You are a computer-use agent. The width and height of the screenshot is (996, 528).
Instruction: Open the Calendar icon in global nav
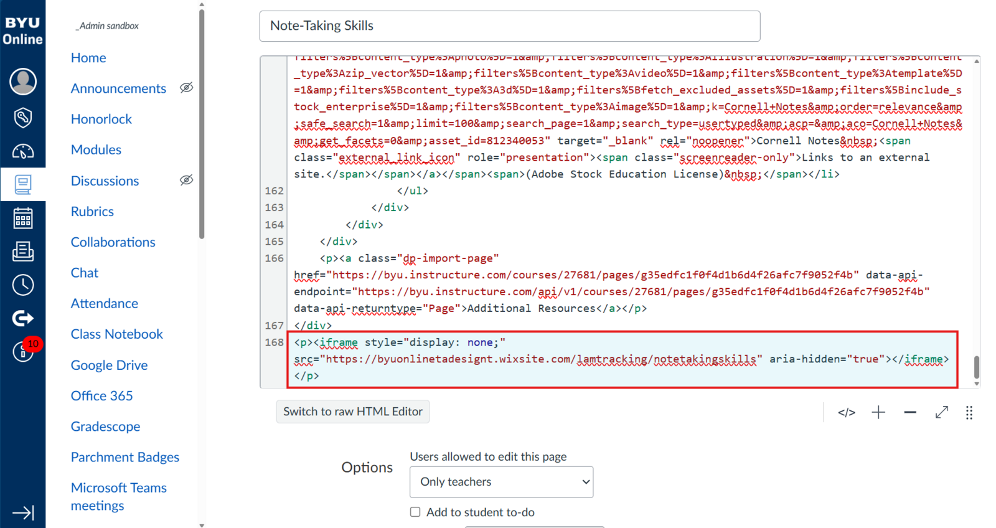click(23, 219)
